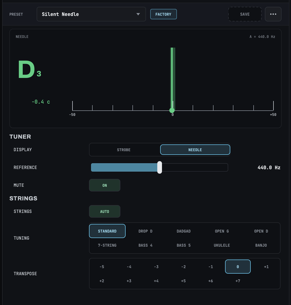
Task: Click the detected note D3 display
Action: click(x=30, y=69)
